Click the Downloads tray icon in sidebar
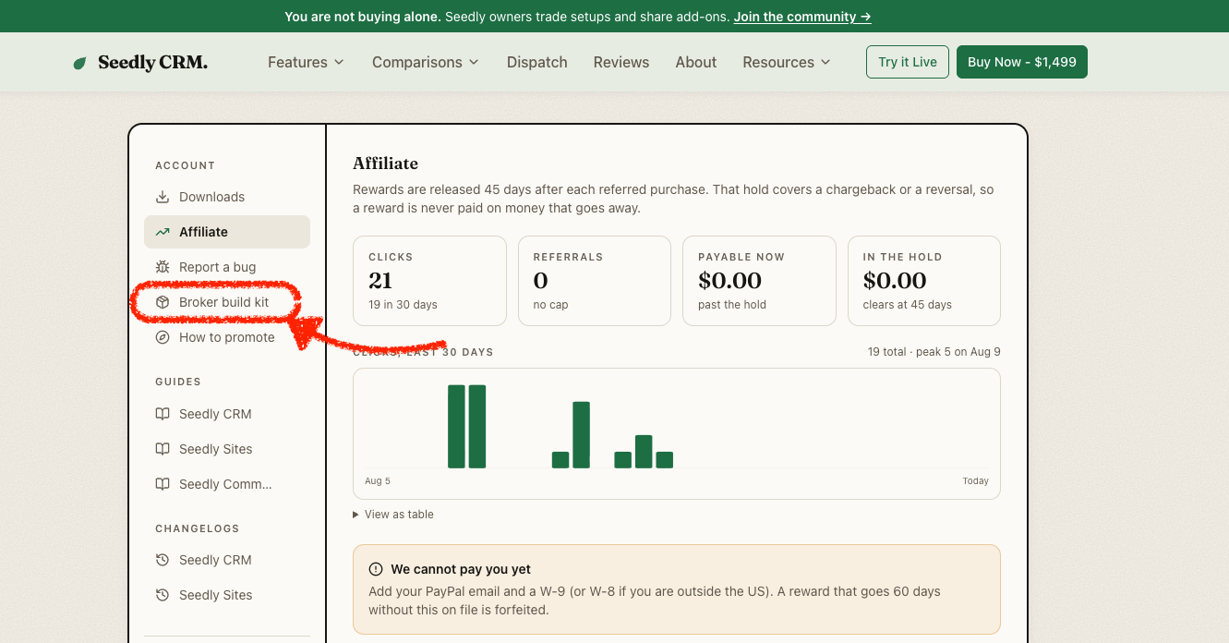The image size is (1229, 643). pyautogui.click(x=163, y=197)
